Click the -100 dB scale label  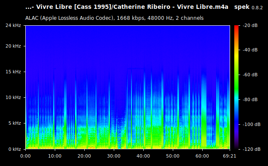[x=252, y=124]
